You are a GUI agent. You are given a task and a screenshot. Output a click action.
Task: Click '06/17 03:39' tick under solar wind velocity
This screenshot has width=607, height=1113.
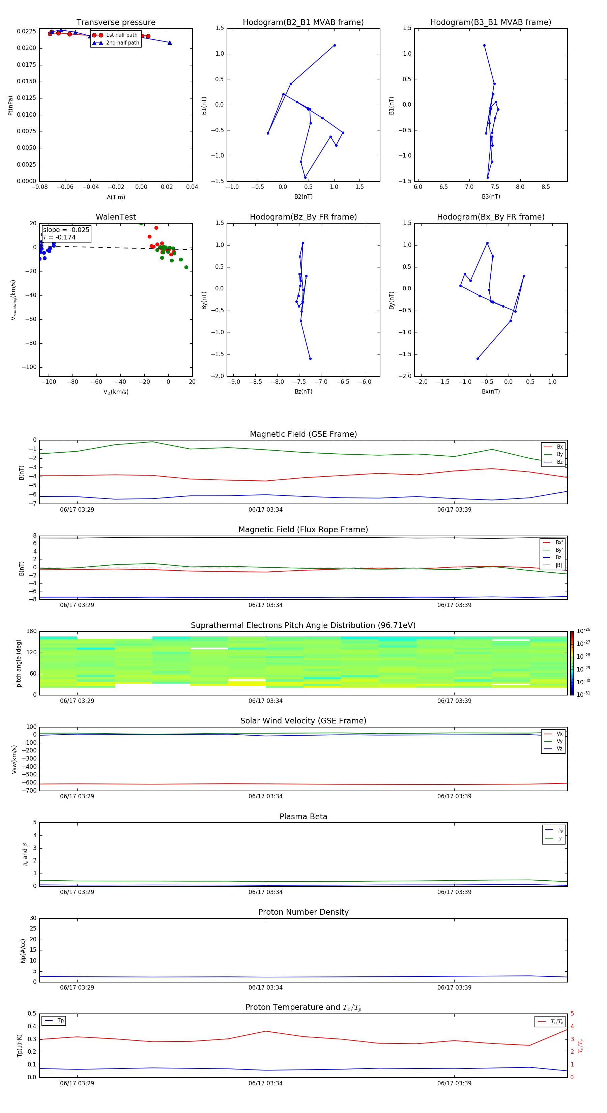(454, 796)
